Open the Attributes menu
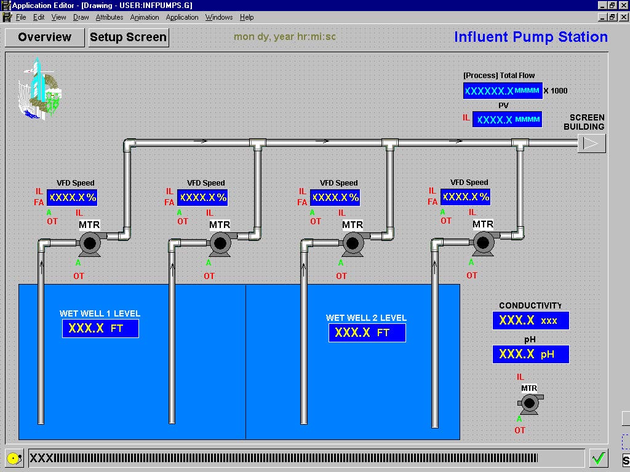Screen dimensions: 630x472 tap(110, 17)
